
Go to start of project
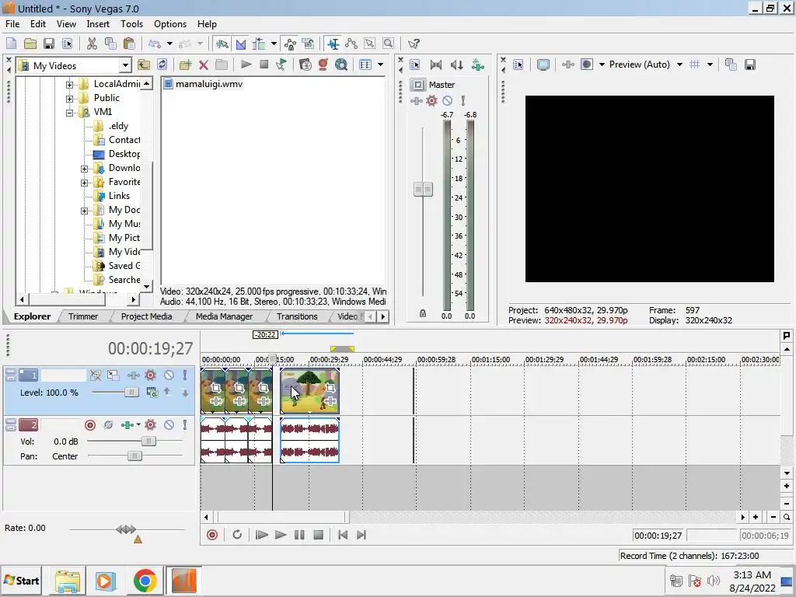click(343, 535)
